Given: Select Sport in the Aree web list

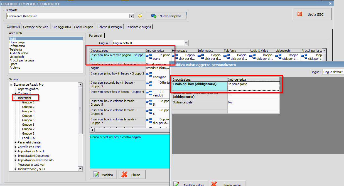Looking at the screenshot, I should [46, 64].
